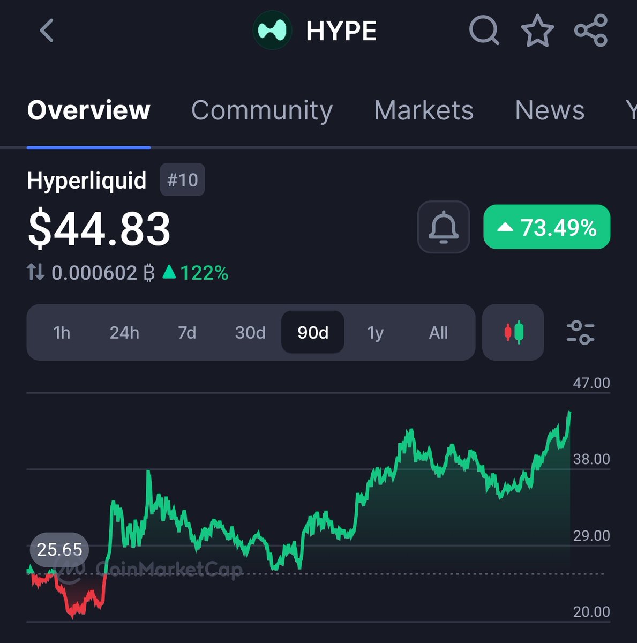
Task: Select the All chart range
Action: point(438,333)
